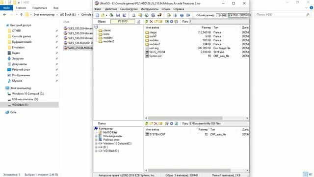Select WD Black (E:) in Explorer navigation pane
The height and width of the screenshot is (177, 314).
[20, 105]
